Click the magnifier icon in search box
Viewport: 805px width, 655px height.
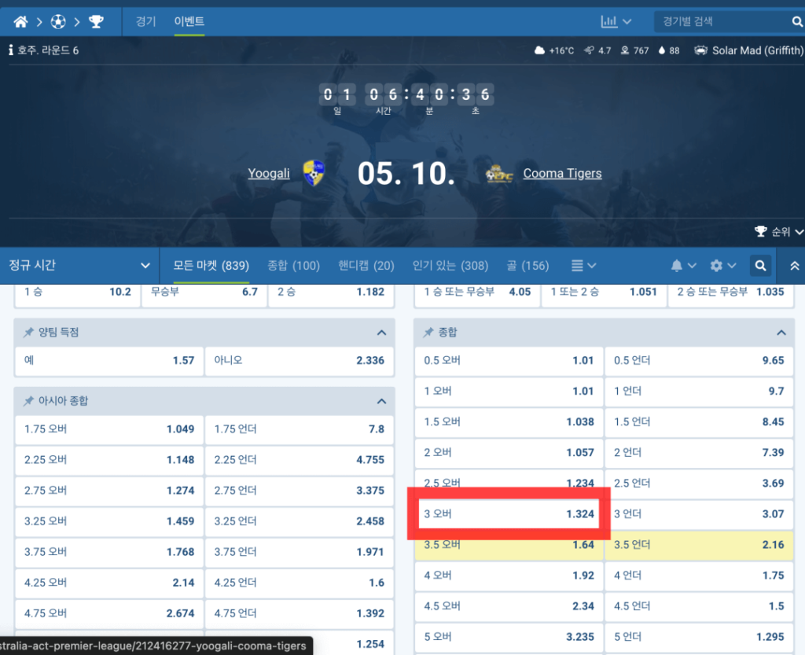797,21
